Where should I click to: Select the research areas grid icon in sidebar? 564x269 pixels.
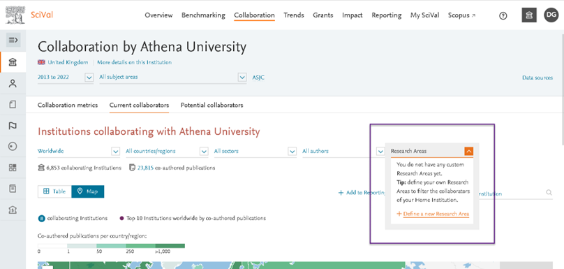click(13, 168)
